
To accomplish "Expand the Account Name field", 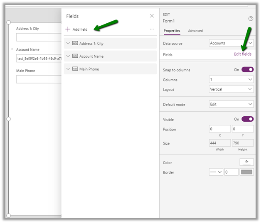I will (x=68, y=56).
